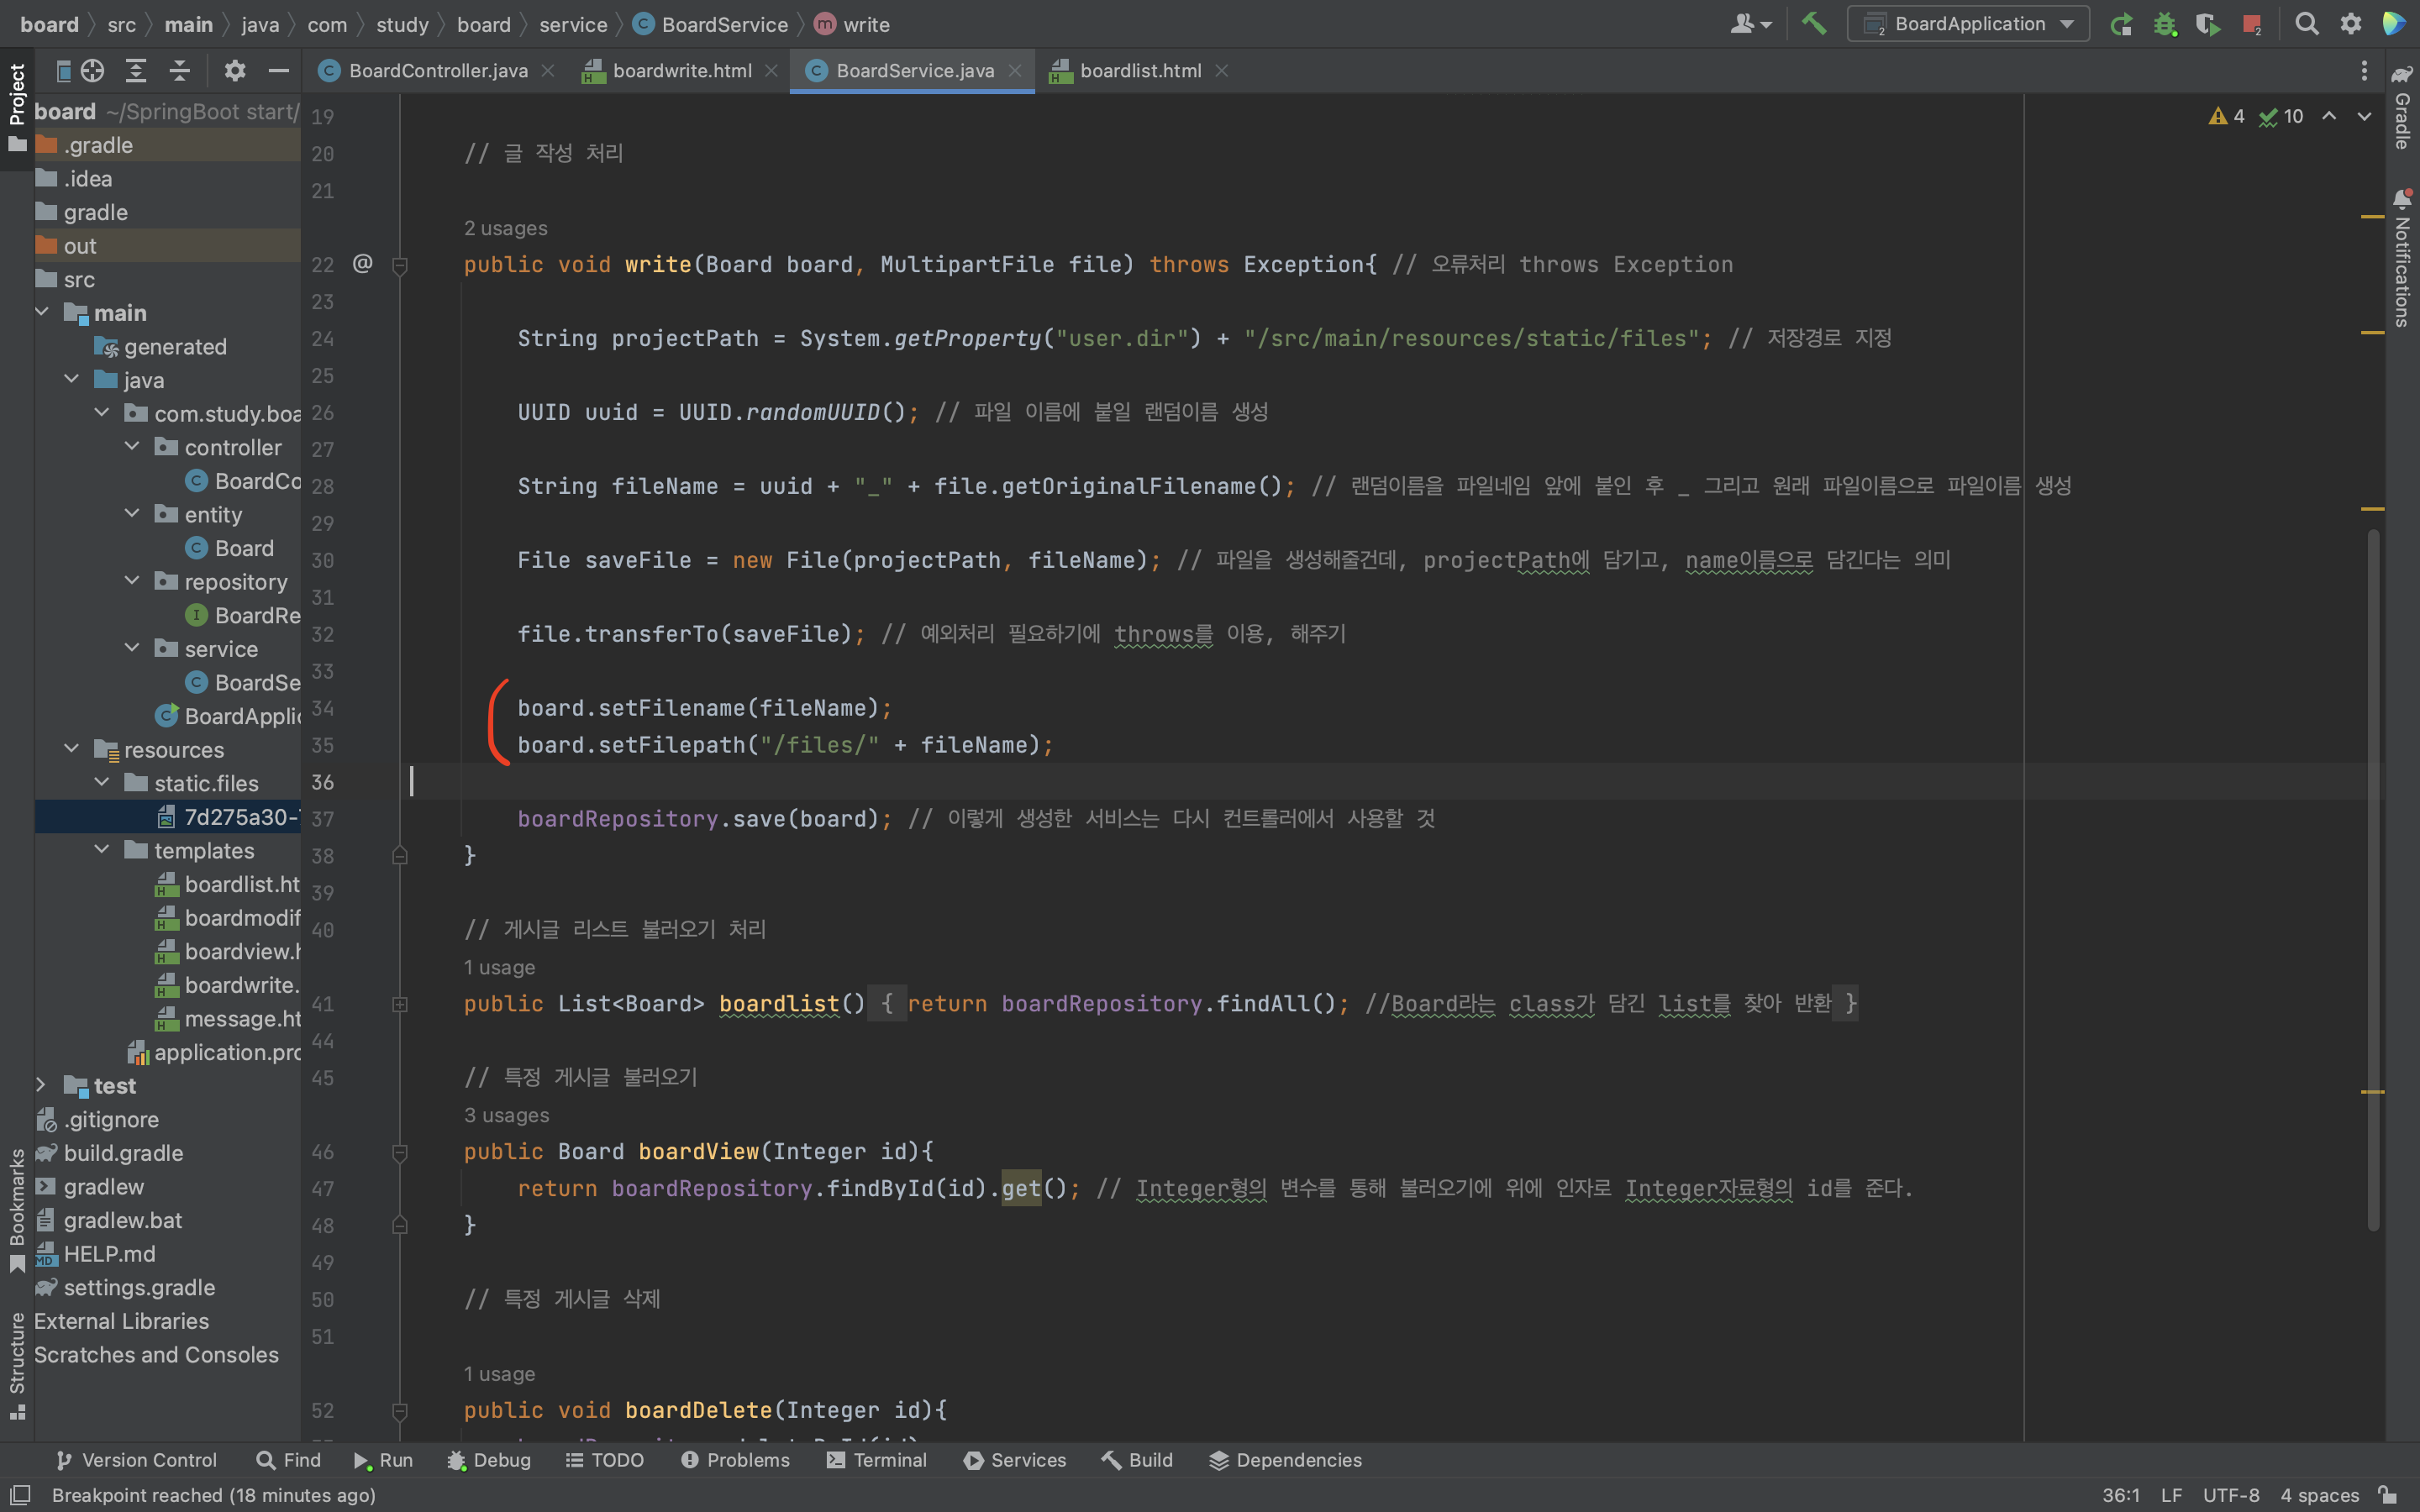Click Collapse All icon in Project panel
Viewport: 2420px width, 1512px height.
pyautogui.click(x=179, y=71)
